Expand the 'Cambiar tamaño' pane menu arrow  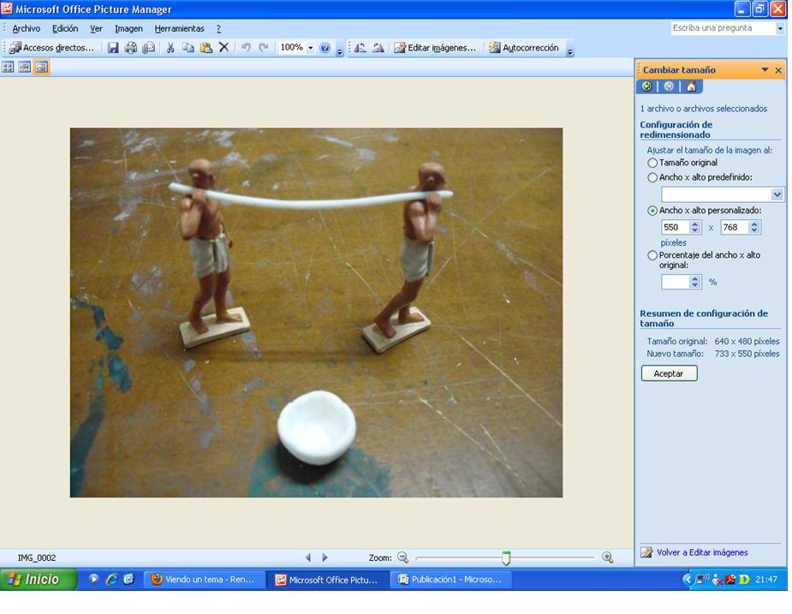pyautogui.click(x=765, y=70)
